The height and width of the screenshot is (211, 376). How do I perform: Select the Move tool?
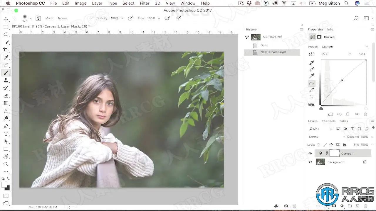click(x=6, y=19)
